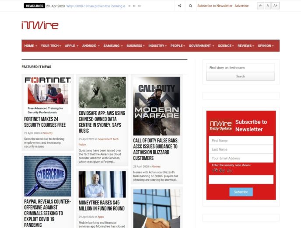Open the OPINION menu
This screenshot has height=228, width=301.
266,46
